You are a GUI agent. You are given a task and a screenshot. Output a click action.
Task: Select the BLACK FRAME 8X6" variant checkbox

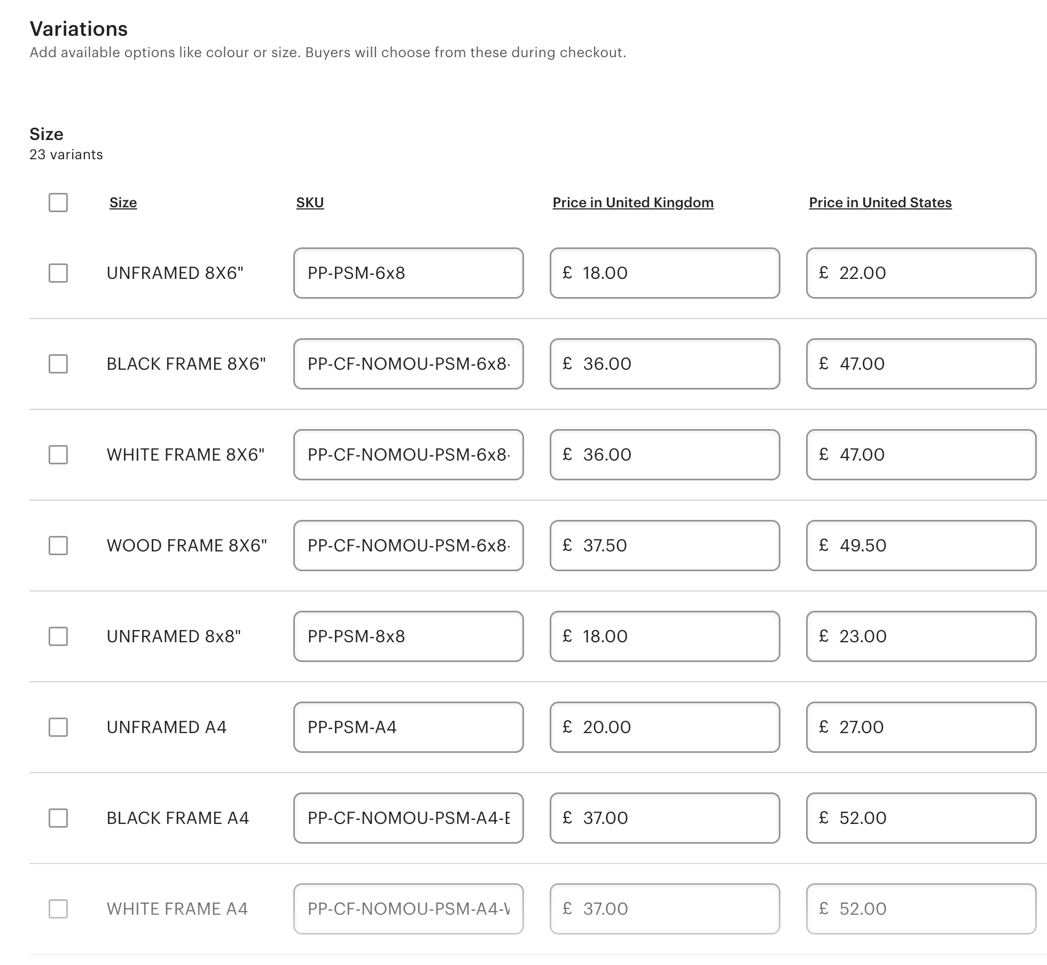click(x=58, y=364)
